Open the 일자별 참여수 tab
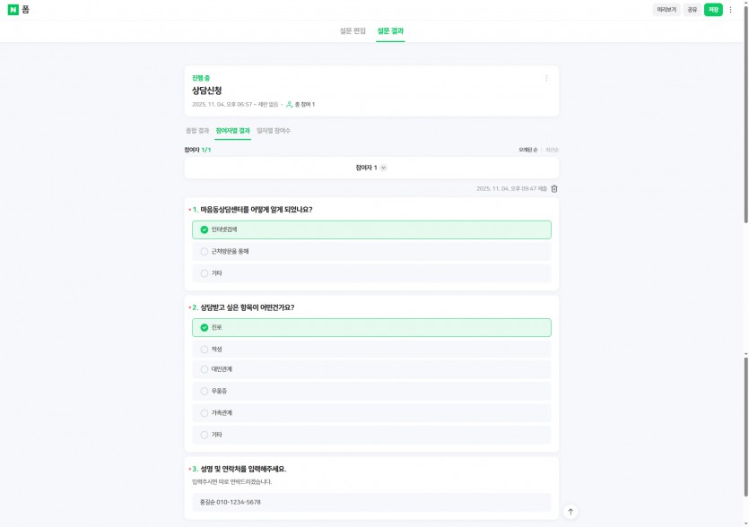Viewport: 749px width, 527px height. tap(274, 131)
